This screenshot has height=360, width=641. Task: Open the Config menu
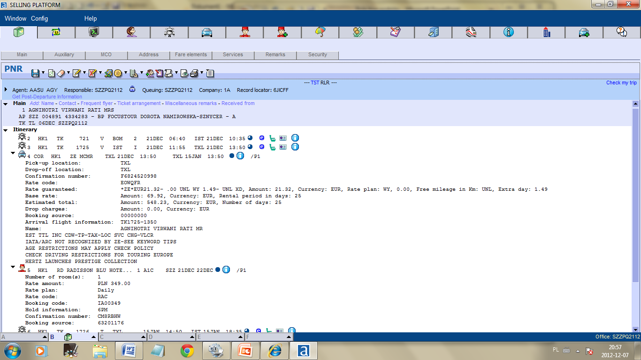click(39, 19)
